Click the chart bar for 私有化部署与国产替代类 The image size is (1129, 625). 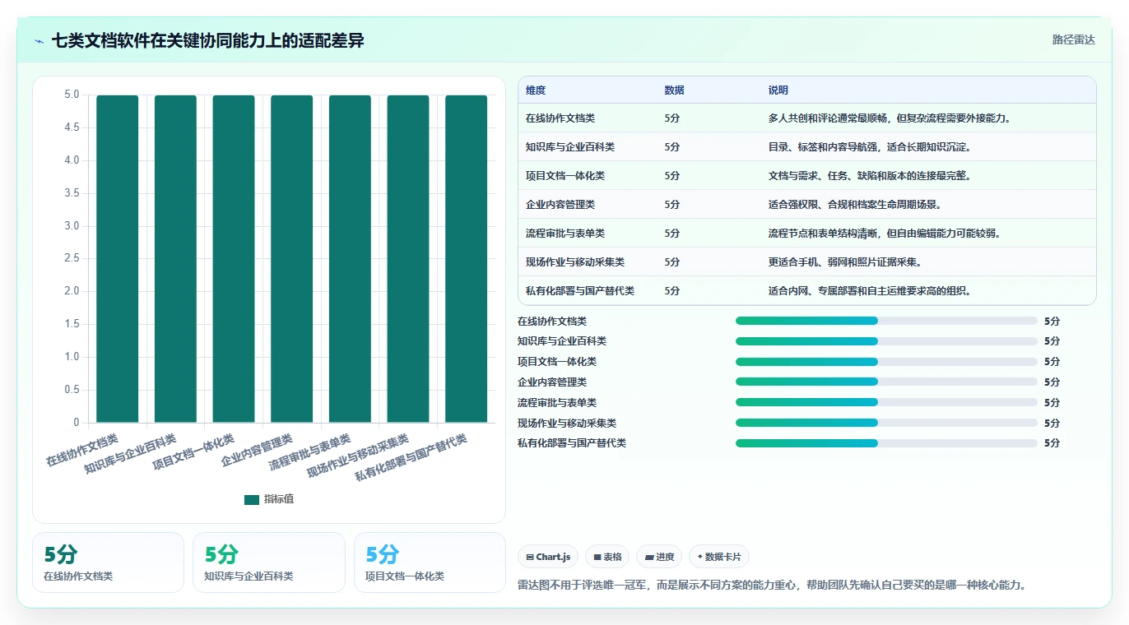(x=467, y=259)
